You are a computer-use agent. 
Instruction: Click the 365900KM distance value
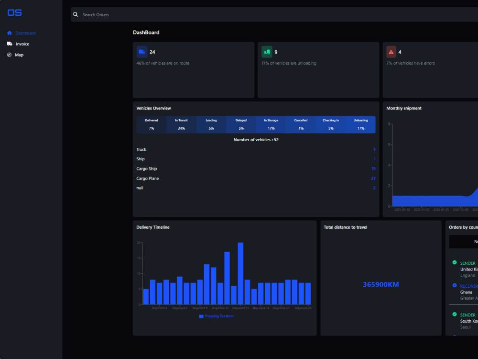click(x=381, y=284)
